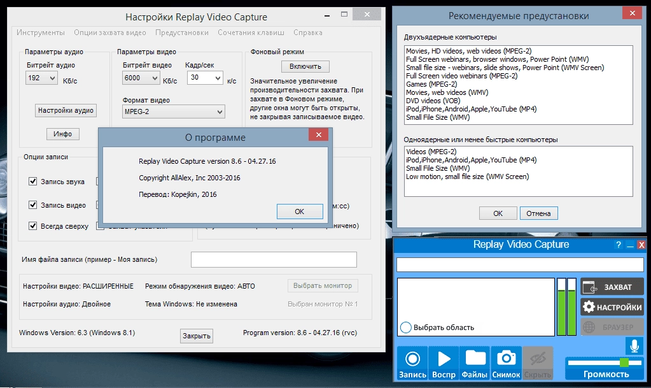The width and height of the screenshot is (651, 388).
Task: Click the capture preview area in widget
Action: coord(476,307)
